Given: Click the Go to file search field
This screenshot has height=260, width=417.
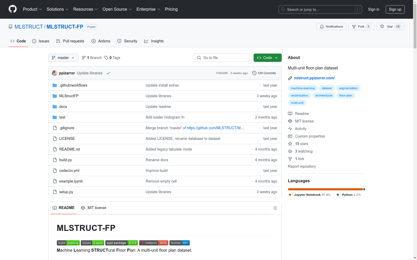Looking at the screenshot, I should coord(222,58).
